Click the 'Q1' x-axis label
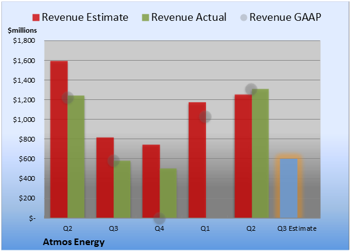Image resolution: width=350 pixels, height=251 pixels. (x=205, y=228)
